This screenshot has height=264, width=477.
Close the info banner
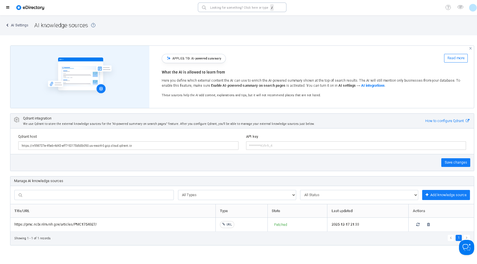(471, 49)
